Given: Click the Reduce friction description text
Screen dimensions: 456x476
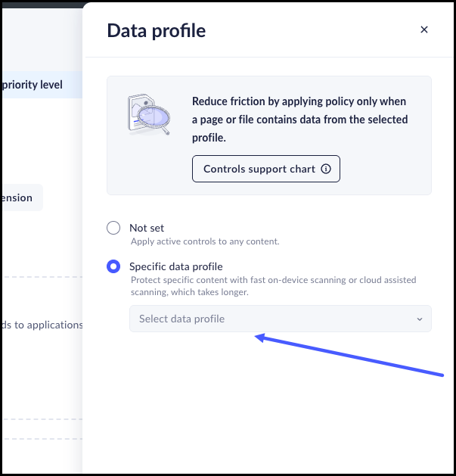Looking at the screenshot, I should [x=299, y=120].
